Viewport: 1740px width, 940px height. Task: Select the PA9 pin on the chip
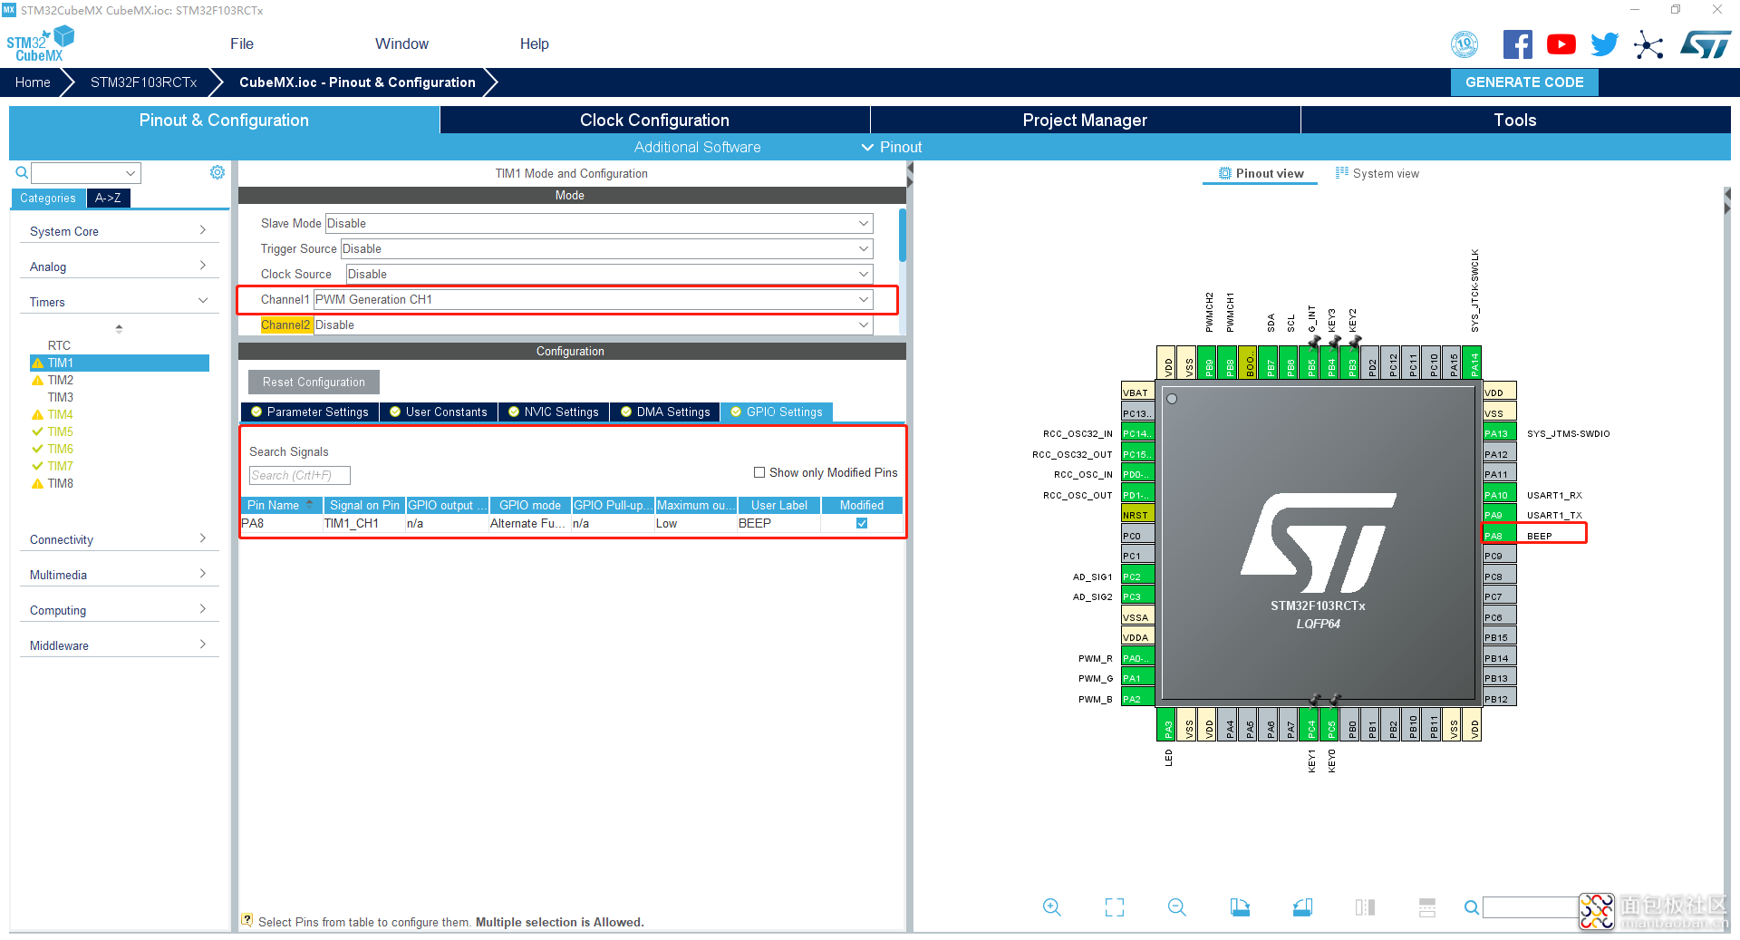[1499, 515]
